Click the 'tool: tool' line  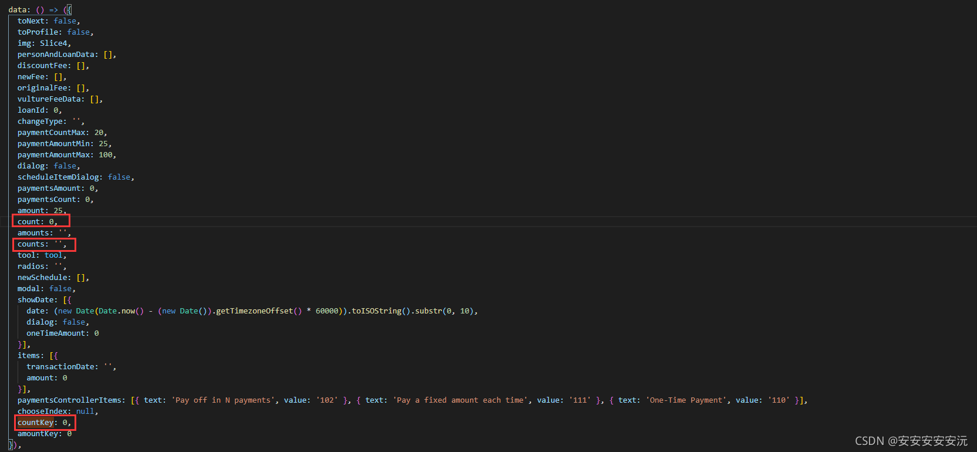42,255
